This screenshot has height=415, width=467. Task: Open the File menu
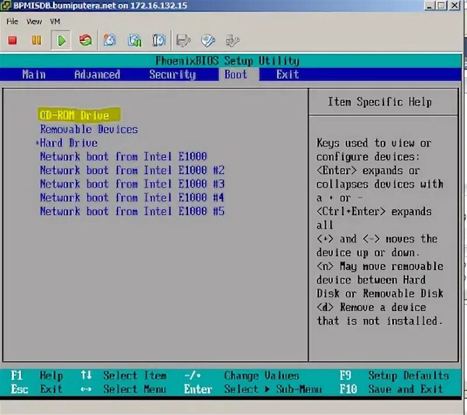[12, 22]
